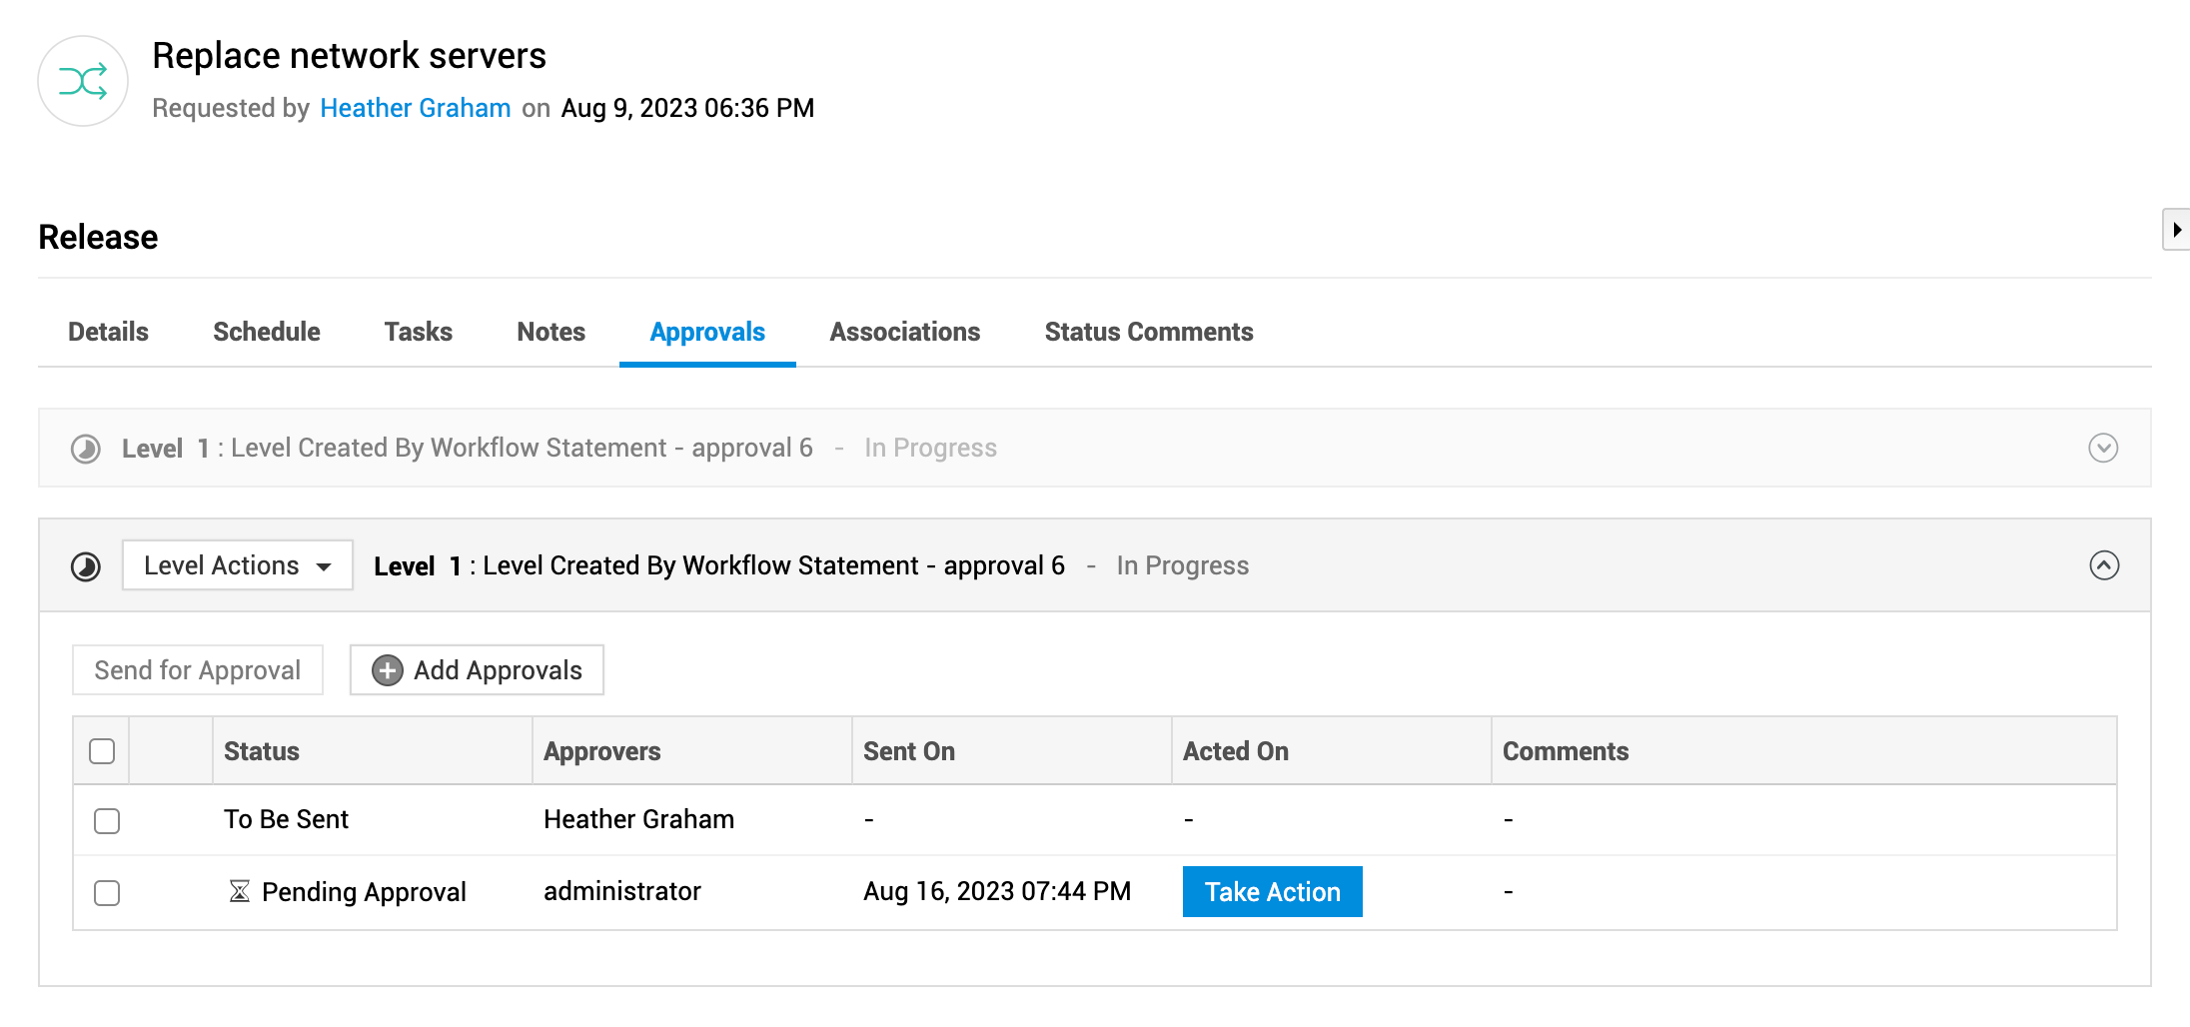Expand the side panel with right arrow
The image size is (2190, 1027).
coord(2176,230)
